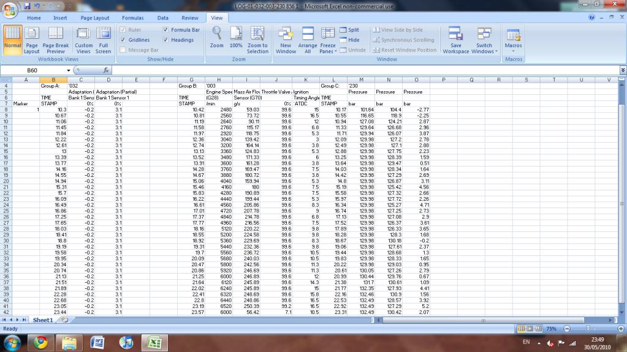Show hidden system tray icons

pyautogui.click(x=539, y=343)
